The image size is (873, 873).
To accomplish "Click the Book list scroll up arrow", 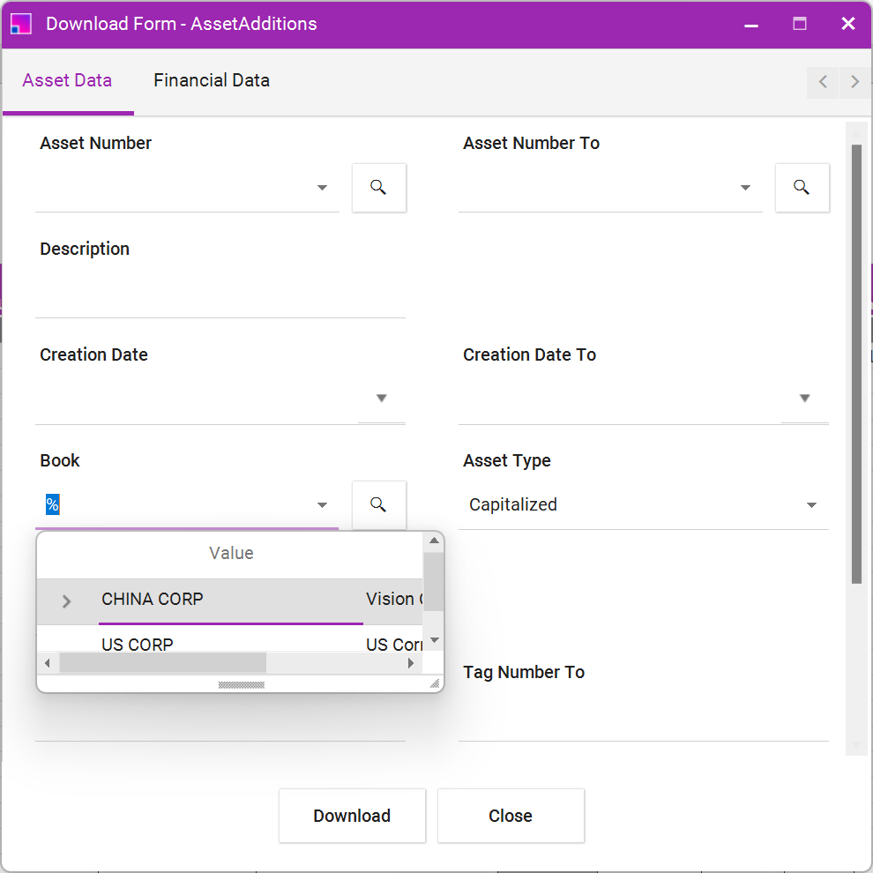I will (434, 541).
